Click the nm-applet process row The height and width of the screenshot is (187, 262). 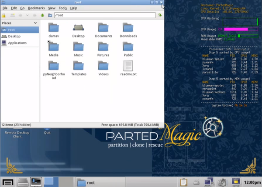[x=230, y=89]
